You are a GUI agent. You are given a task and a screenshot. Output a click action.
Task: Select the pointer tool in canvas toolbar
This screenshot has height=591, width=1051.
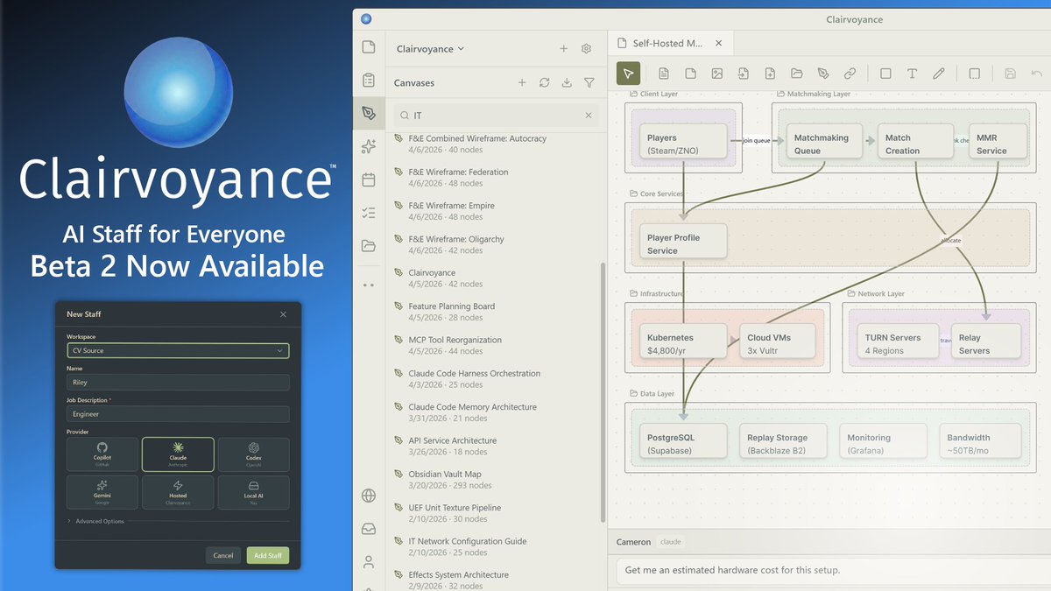coord(628,74)
